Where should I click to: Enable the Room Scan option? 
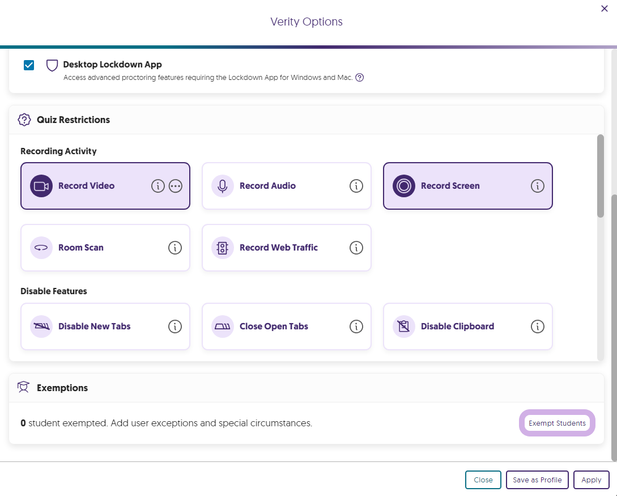[x=105, y=248]
